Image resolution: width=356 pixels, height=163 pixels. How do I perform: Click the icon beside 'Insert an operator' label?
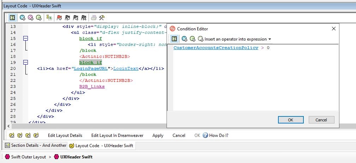coord(201,39)
